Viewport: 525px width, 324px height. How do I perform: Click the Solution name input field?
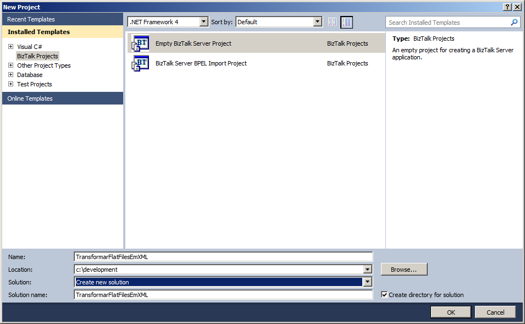pos(223,294)
